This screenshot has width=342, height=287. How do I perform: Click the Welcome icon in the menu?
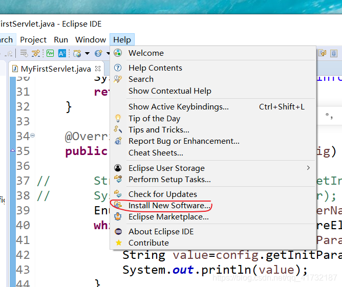(x=118, y=53)
